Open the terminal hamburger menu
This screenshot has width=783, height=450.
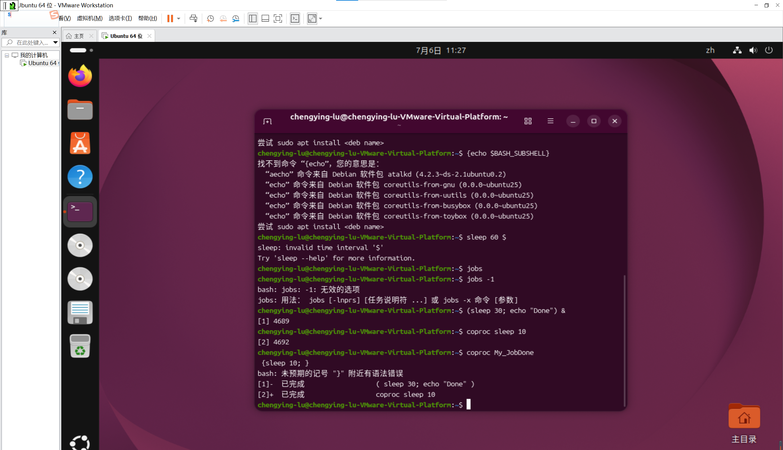pyautogui.click(x=551, y=121)
